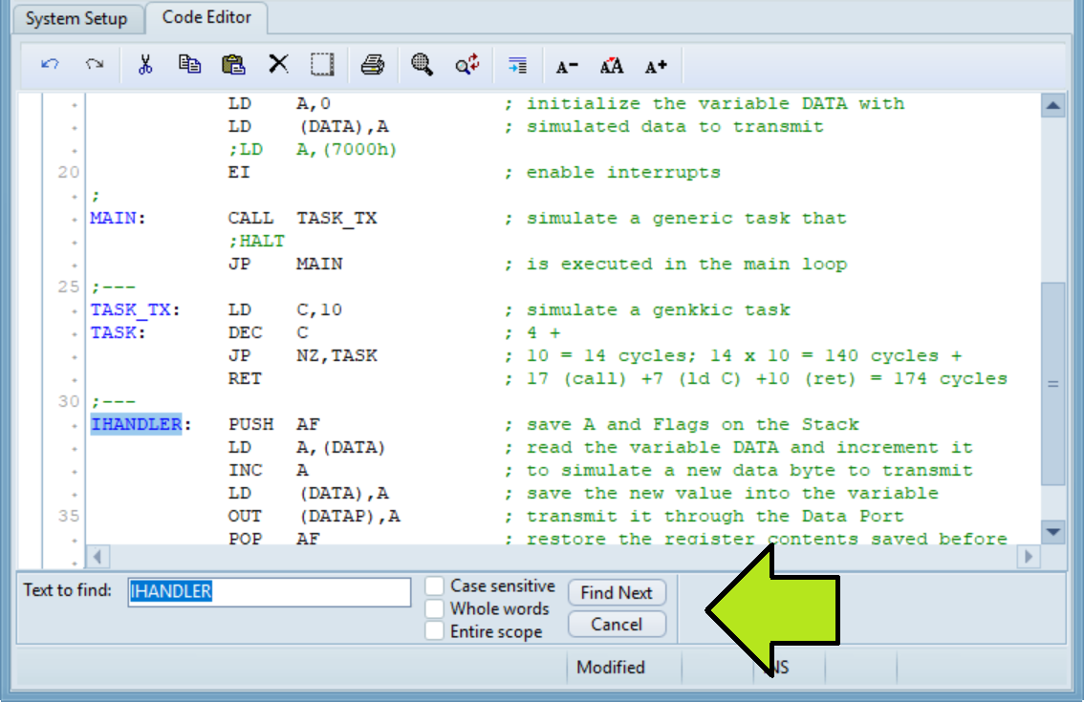Screen dimensions: 1084x702
Task: Click the MAIN: label in code
Action: 118,219
